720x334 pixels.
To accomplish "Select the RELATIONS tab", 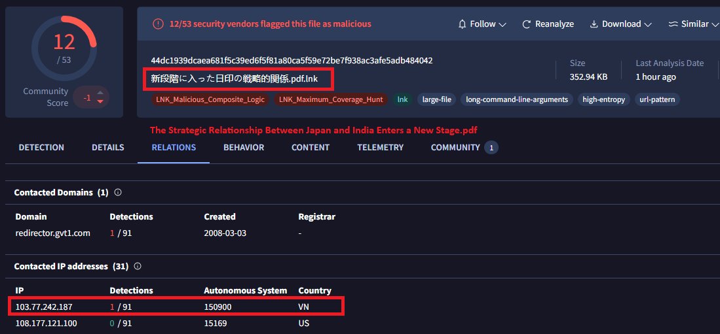I will pyautogui.click(x=174, y=148).
